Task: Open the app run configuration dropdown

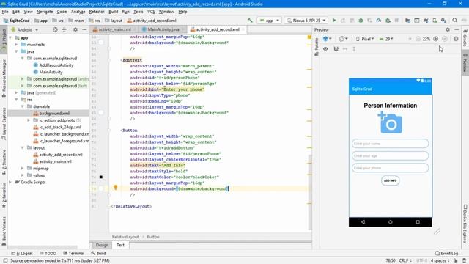Action: [x=269, y=21]
